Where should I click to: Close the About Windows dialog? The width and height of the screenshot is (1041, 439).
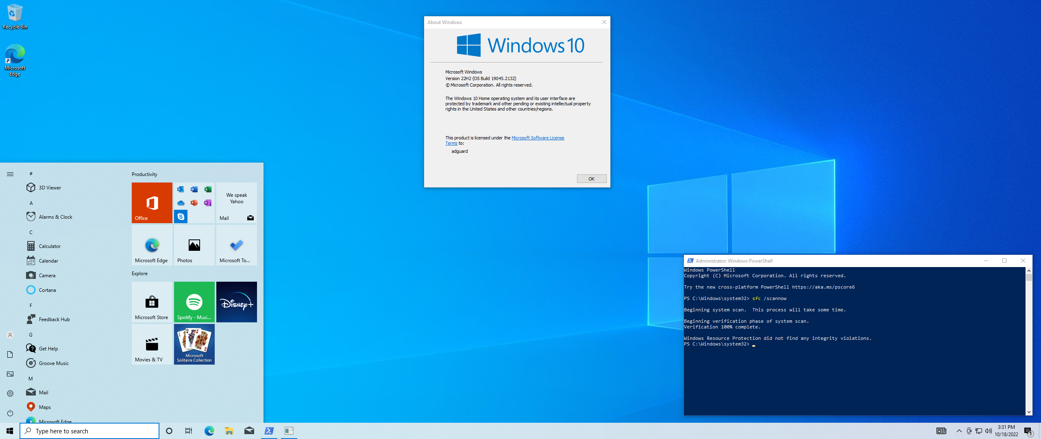click(x=604, y=22)
